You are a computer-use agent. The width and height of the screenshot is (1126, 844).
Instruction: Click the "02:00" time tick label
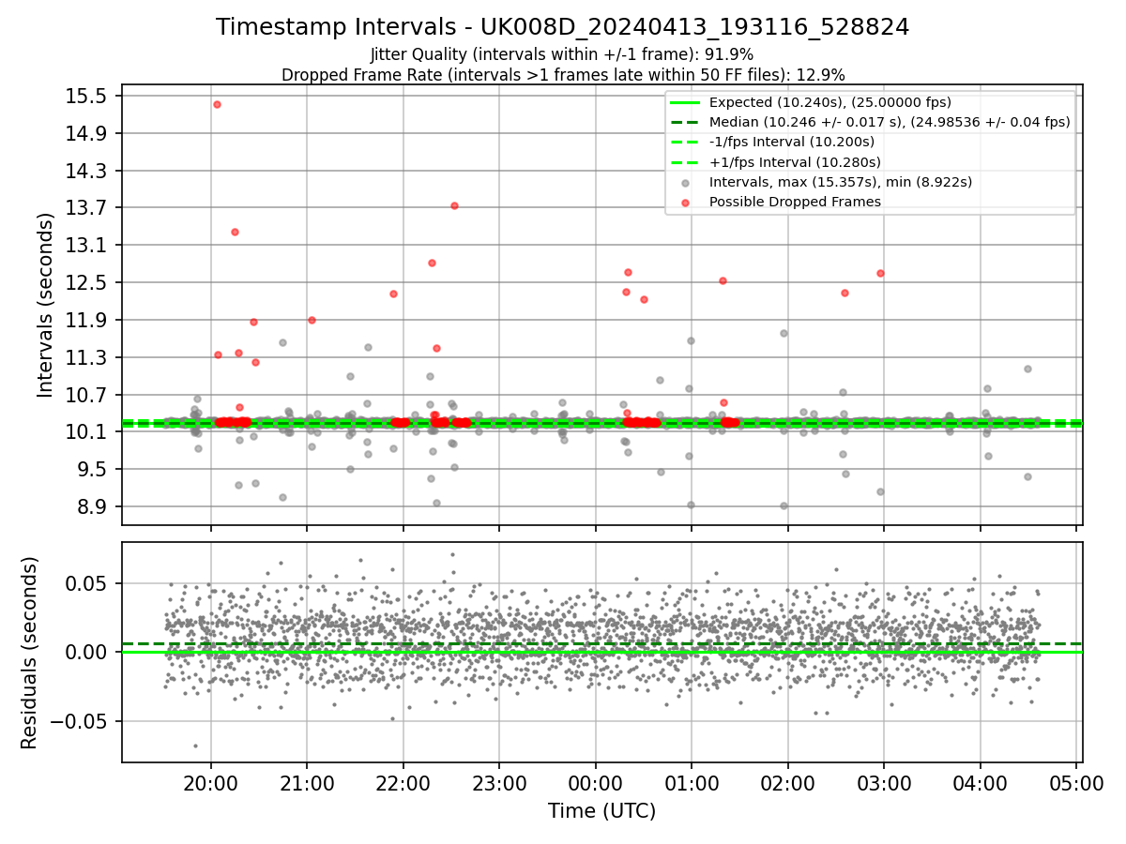787,783
